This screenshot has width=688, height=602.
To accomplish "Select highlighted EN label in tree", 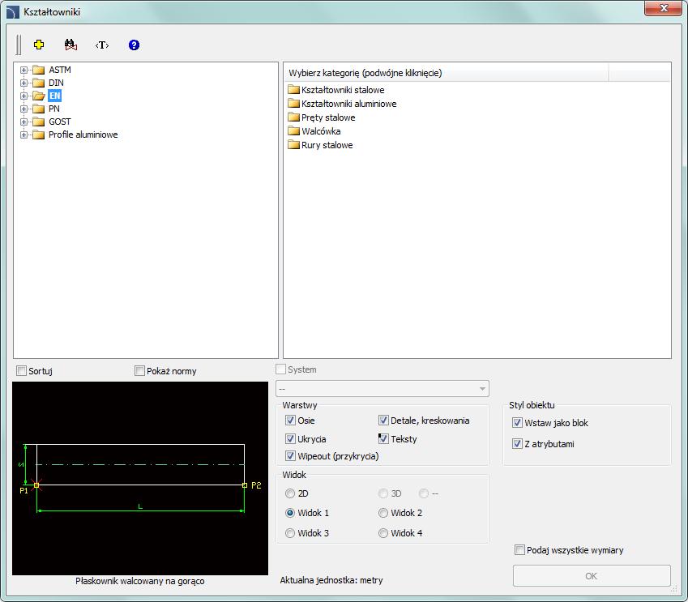I will [54, 96].
